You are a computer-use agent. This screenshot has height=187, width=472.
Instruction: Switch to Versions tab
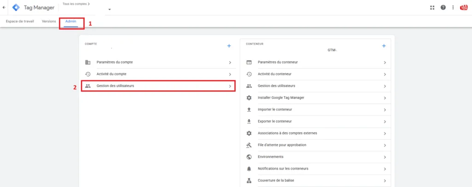coord(49,21)
